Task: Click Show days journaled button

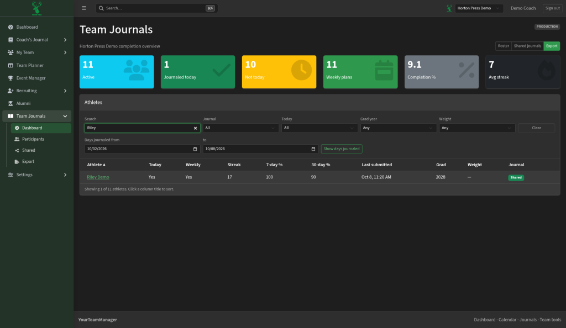Action: (342, 149)
